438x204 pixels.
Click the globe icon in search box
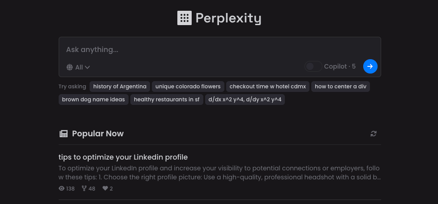pyautogui.click(x=69, y=67)
